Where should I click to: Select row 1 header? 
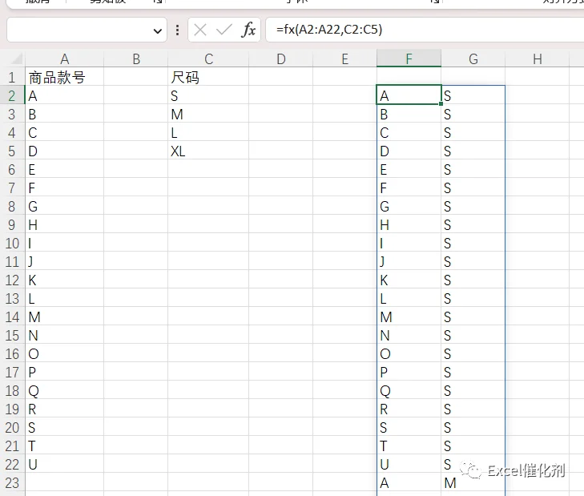point(12,77)
